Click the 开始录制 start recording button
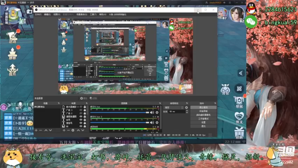The image size is (298, 168). [203, 111]
